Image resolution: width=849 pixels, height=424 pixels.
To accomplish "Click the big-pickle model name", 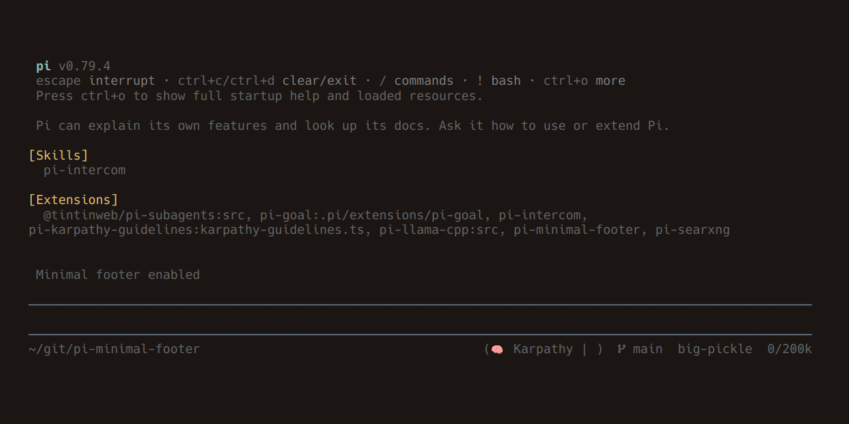I will [x=715, y=349].
